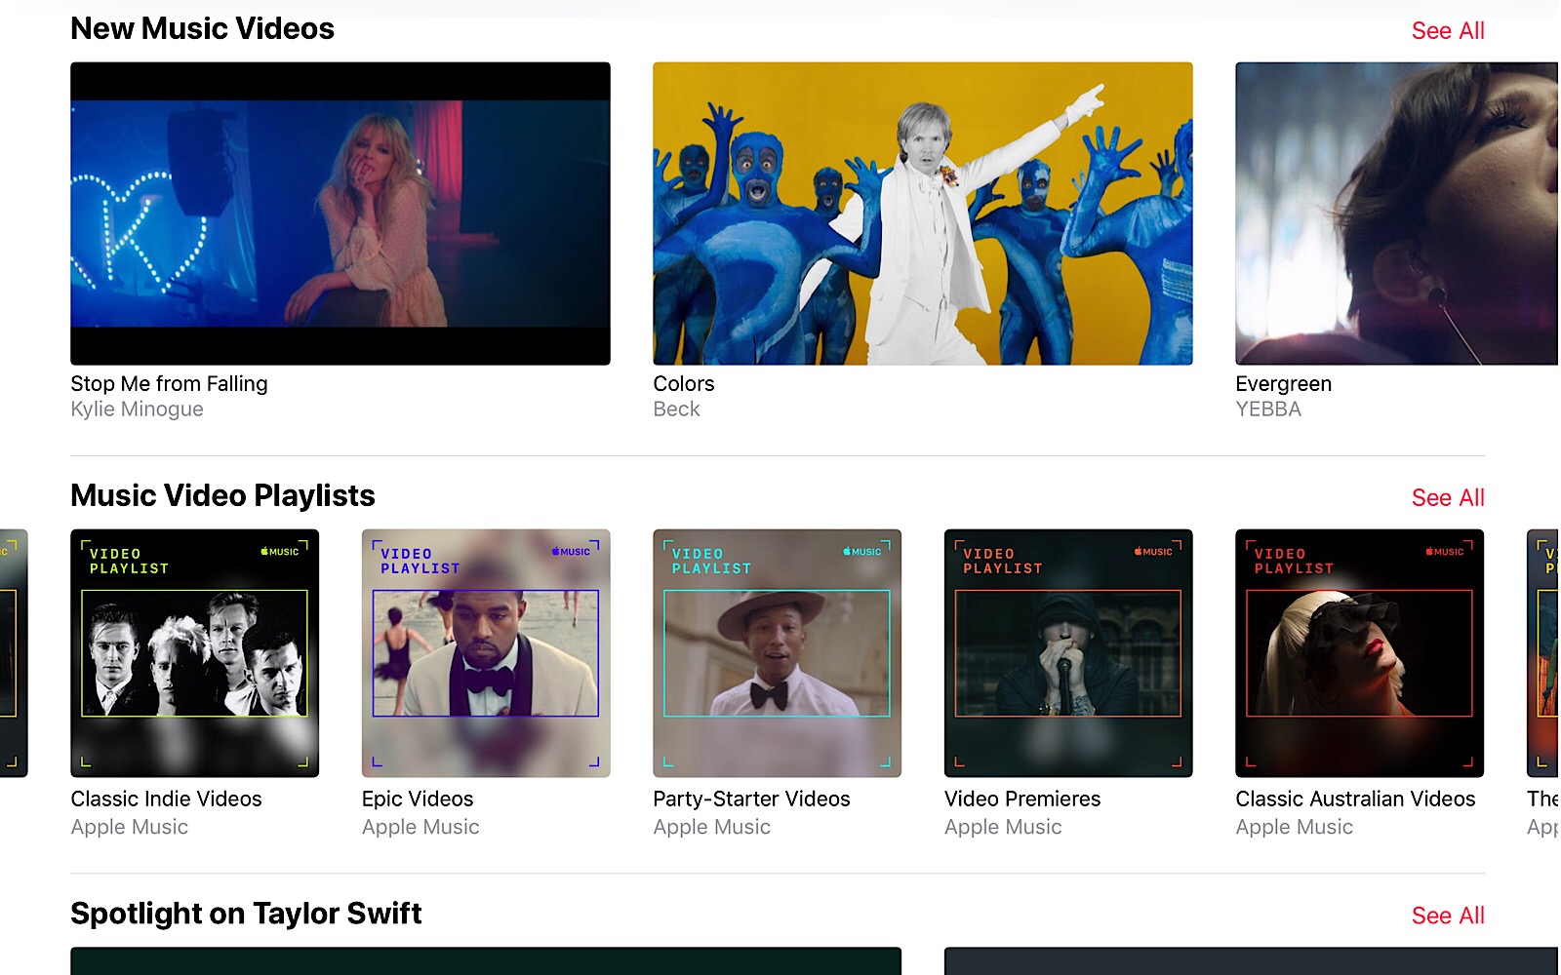
Task: Click Apple Music under Classic Indie Videos
Action: click(x=129, y=828)
